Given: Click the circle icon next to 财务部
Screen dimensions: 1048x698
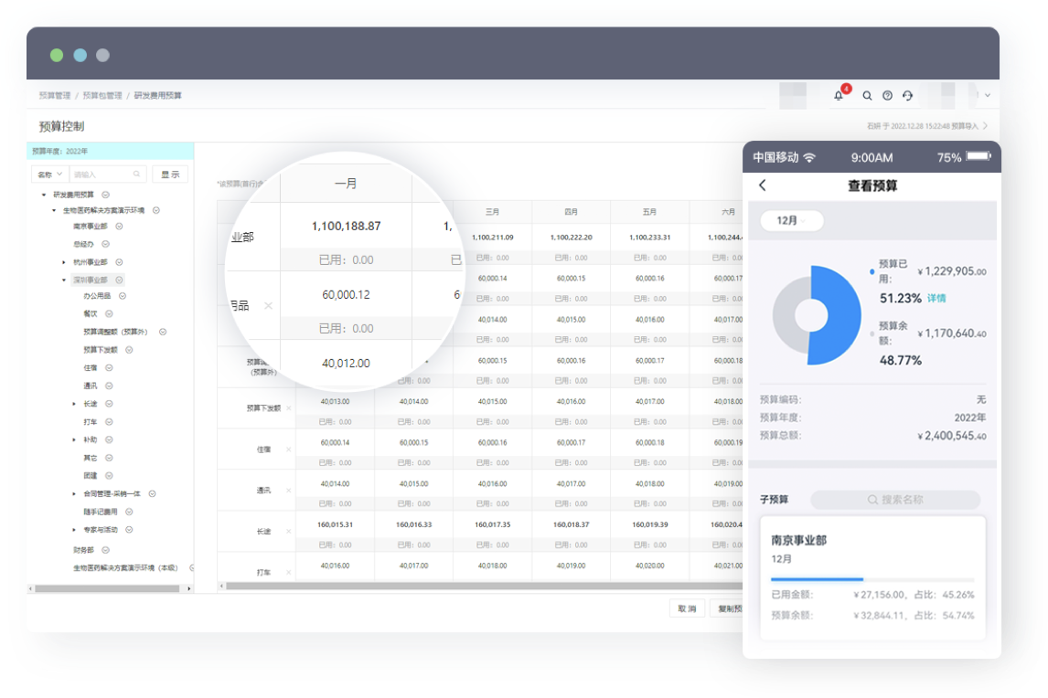Looking at the screenshot, I should pos(105,550).
